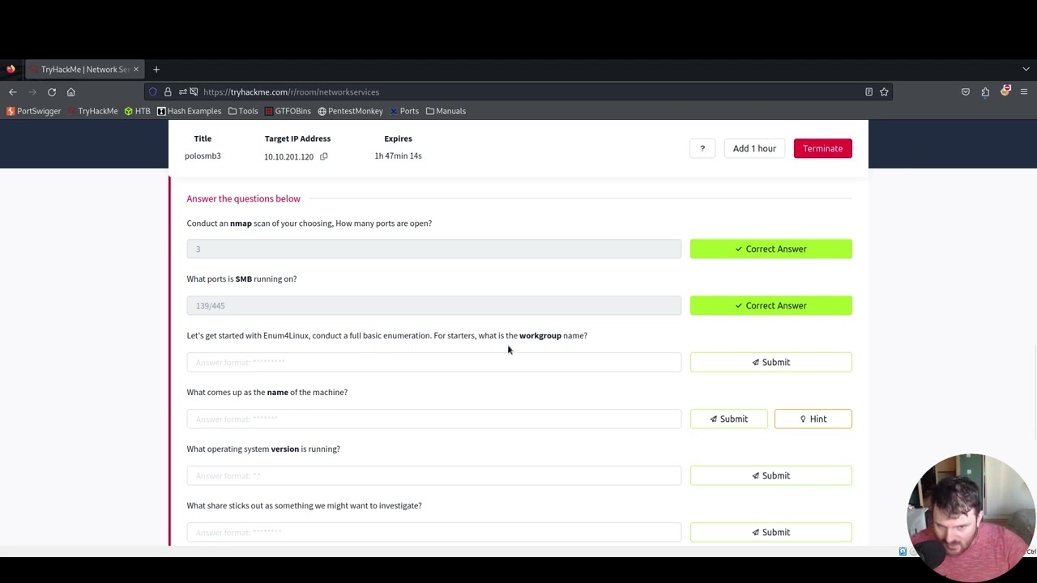Open the Extensions puzzle-piece menu
The height and width of the screenshot is (583, 1037).
pyautogui.click(x=985, y=92)
